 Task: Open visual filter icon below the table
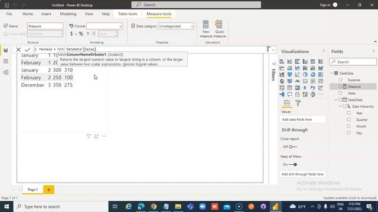click(89, 137)
